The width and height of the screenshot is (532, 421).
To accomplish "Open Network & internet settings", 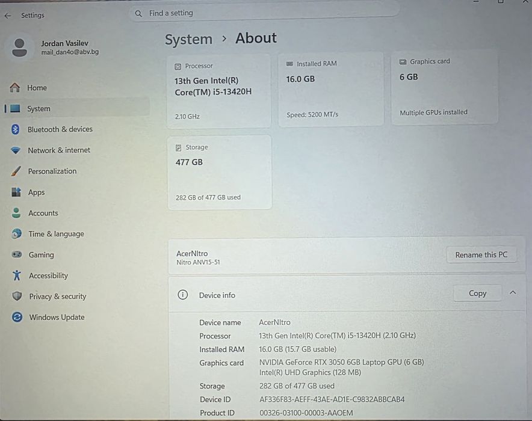I will pos(59,150).
